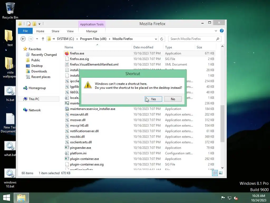Open the Customize Quick Access Toolbar dropdown
270x203 pixels.
(x=40, y=24)
